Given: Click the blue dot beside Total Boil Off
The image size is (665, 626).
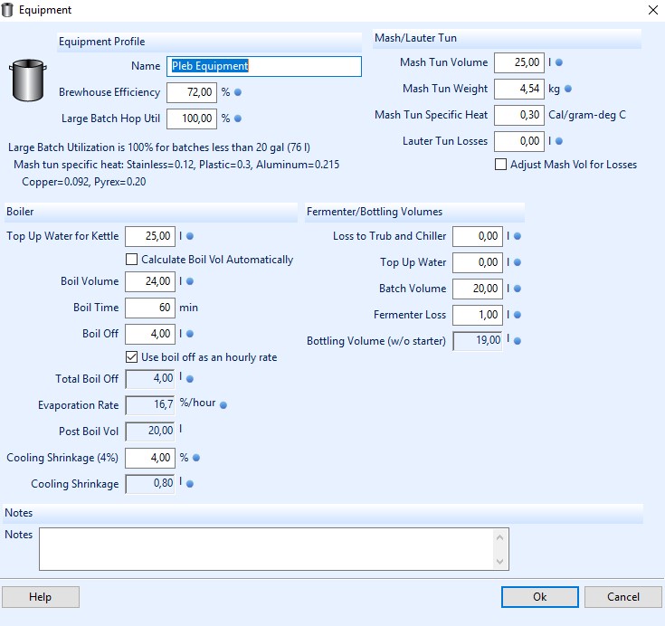Looking at the screenshot, I should (x=190, y=379).
